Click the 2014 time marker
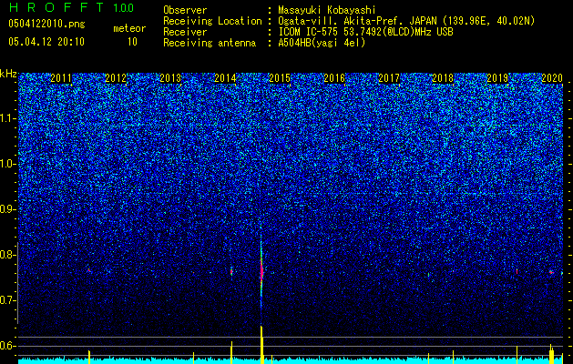This screenshot has width=573, height=364. [225, 77]
